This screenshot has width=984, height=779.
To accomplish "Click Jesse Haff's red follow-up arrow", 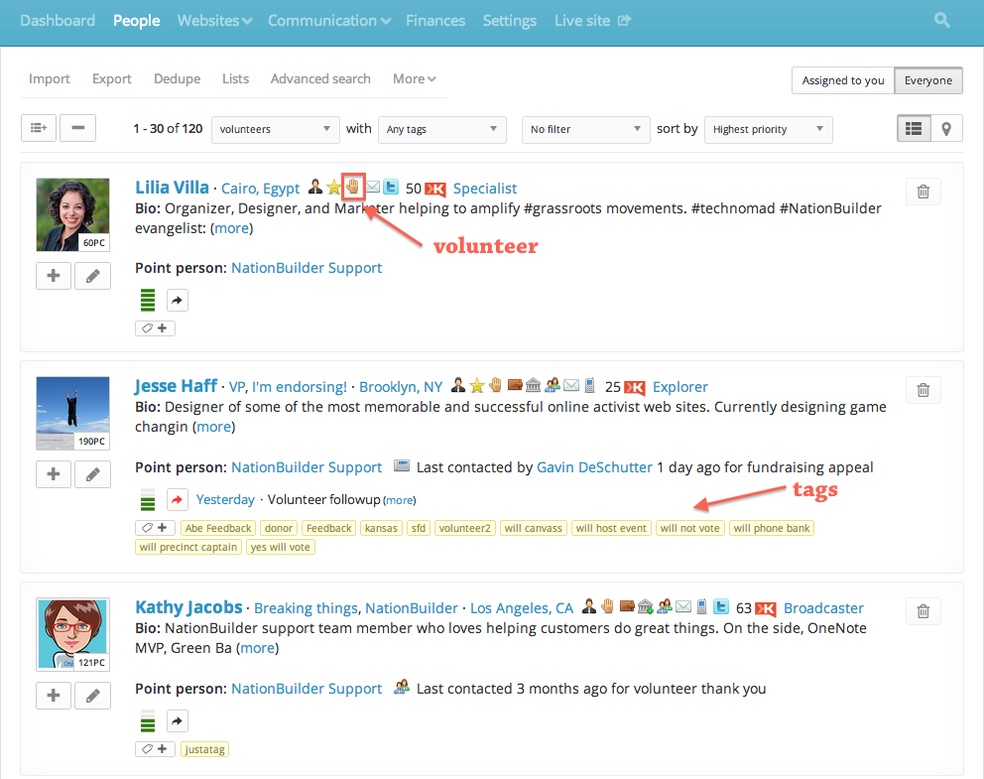I will coord(178,500).
